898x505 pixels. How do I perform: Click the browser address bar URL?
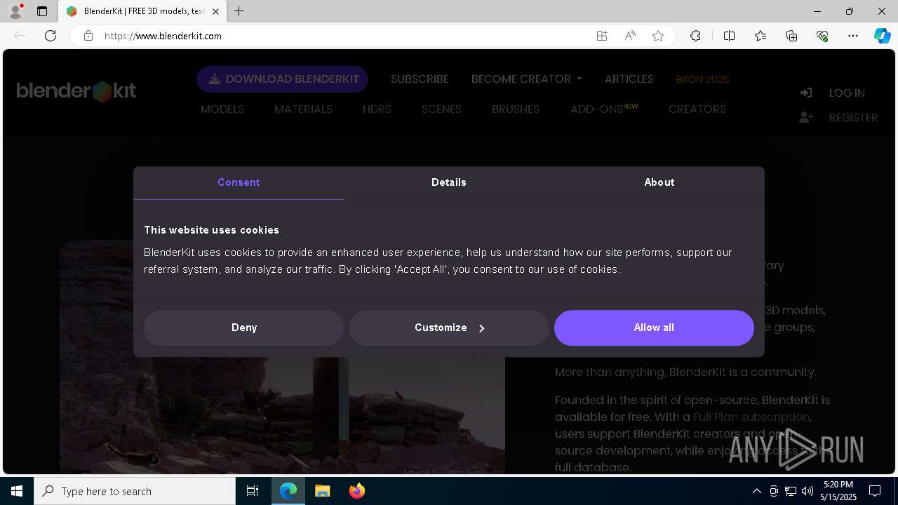point(163,36)
